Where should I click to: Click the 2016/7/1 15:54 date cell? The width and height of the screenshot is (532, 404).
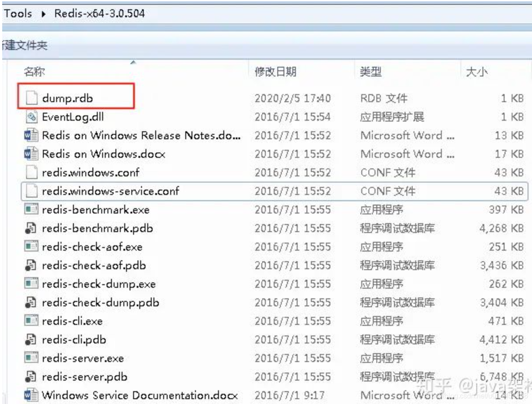click(292, 117)
